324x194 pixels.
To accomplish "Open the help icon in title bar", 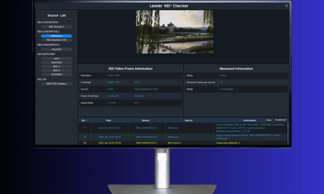I will pyautogui.click(x=286, y=6).
